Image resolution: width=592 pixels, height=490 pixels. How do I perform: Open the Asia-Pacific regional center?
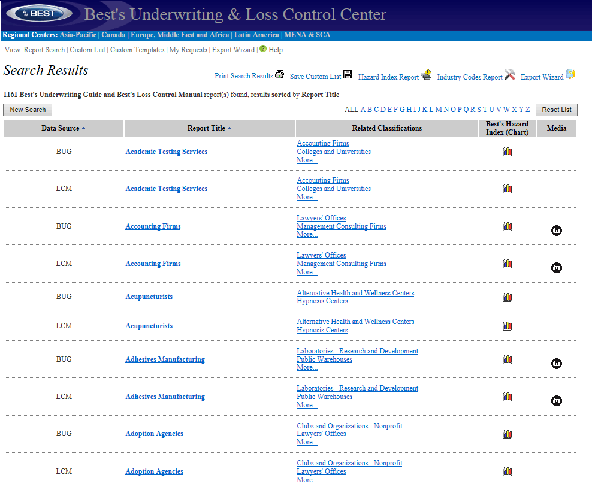pos(78,35)
